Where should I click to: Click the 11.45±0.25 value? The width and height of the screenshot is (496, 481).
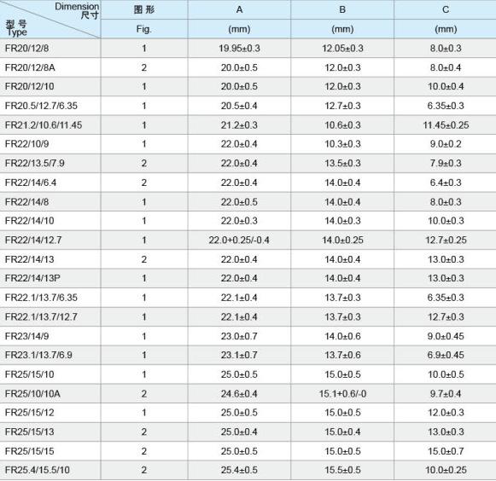446,125
